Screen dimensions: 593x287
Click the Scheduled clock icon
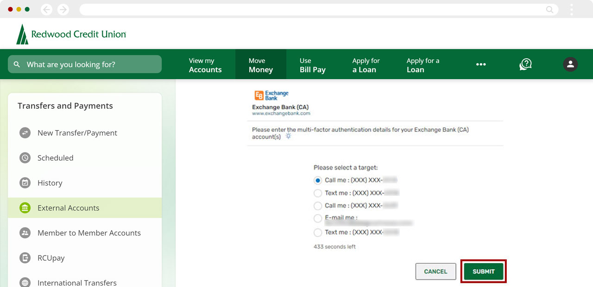point(25,158)
